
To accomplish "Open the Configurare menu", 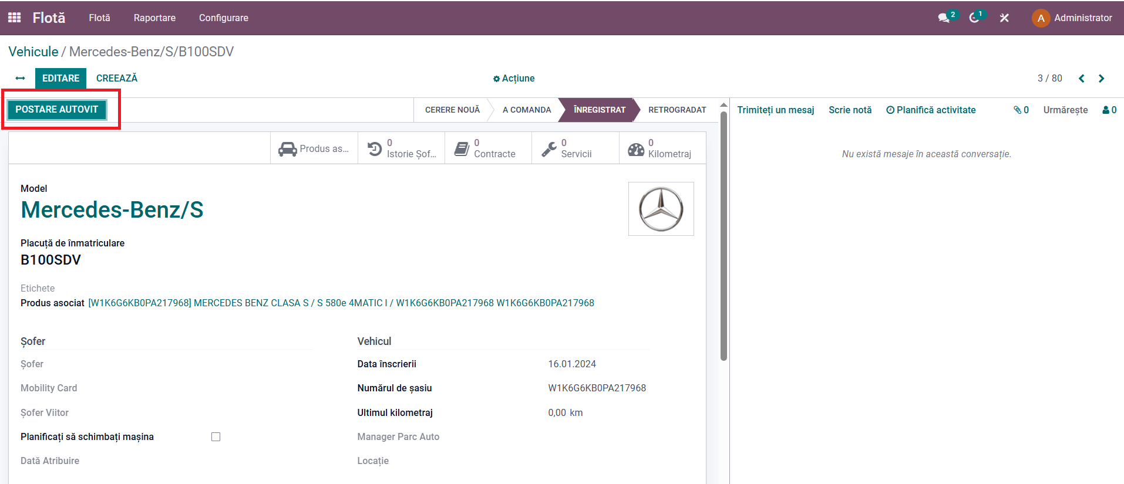I will coord(224,18).
